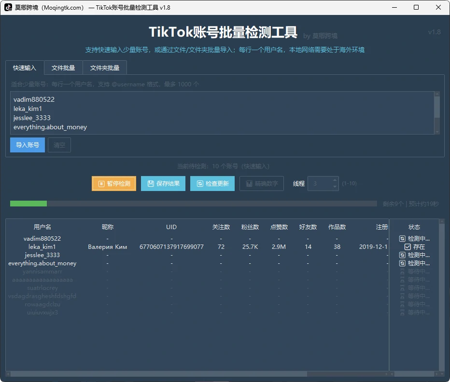Viewport: 450px width, 382px height.
Task: Click the 粉丝数 column header
Action: (x=250, y=227)
